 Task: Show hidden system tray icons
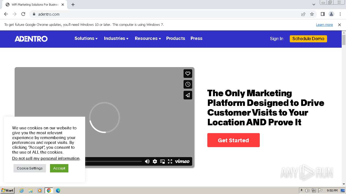point(301,190)
